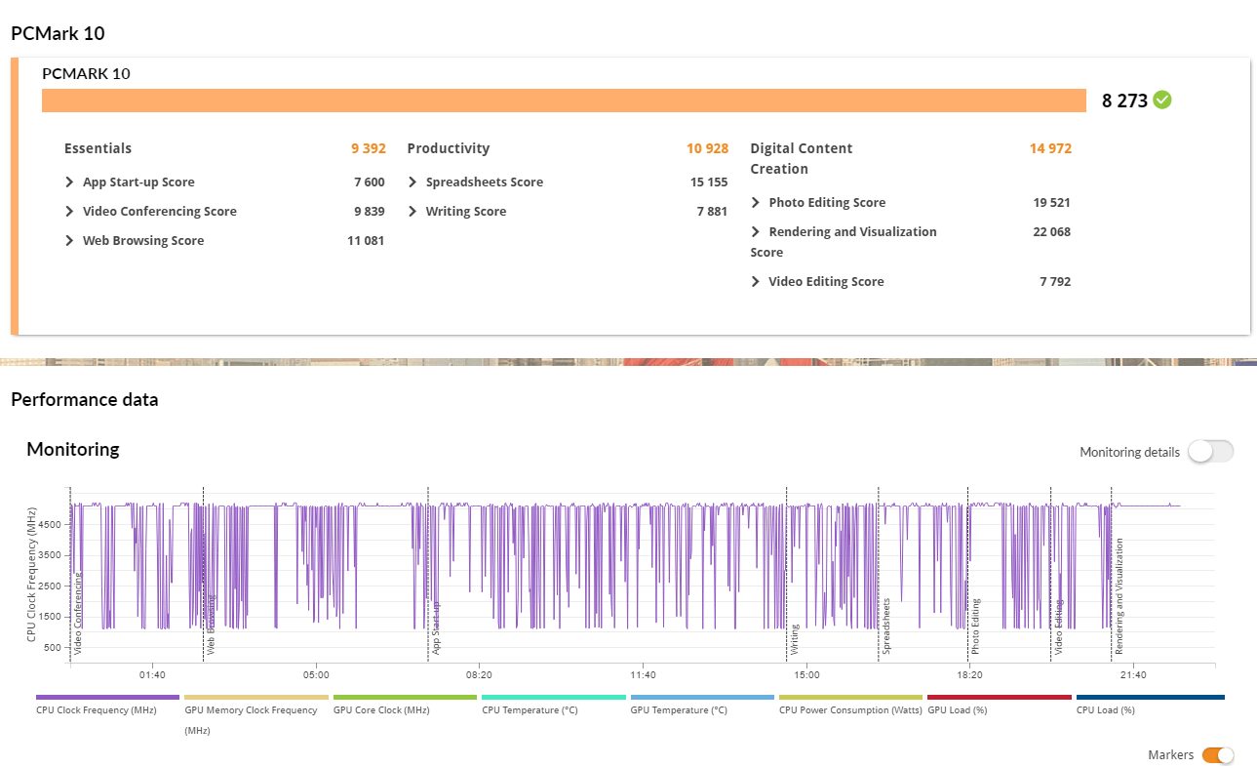The image size is (1257, 768).
Task: Toggle GPU Core Clock legend swatch
Action: point(405,698)
